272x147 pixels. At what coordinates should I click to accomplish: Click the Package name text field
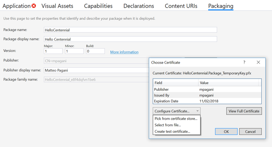point(130,30)
